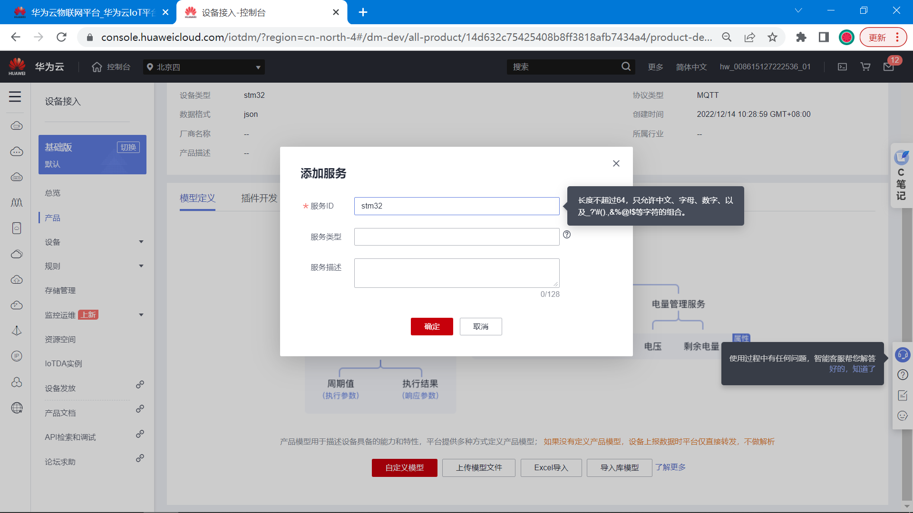Switch to the 插件开发 tab
Viewport: 913px width, 513px height.
[x=259, y=198]
